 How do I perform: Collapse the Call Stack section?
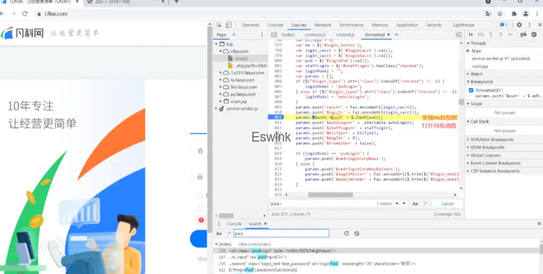tap(479, 121)
